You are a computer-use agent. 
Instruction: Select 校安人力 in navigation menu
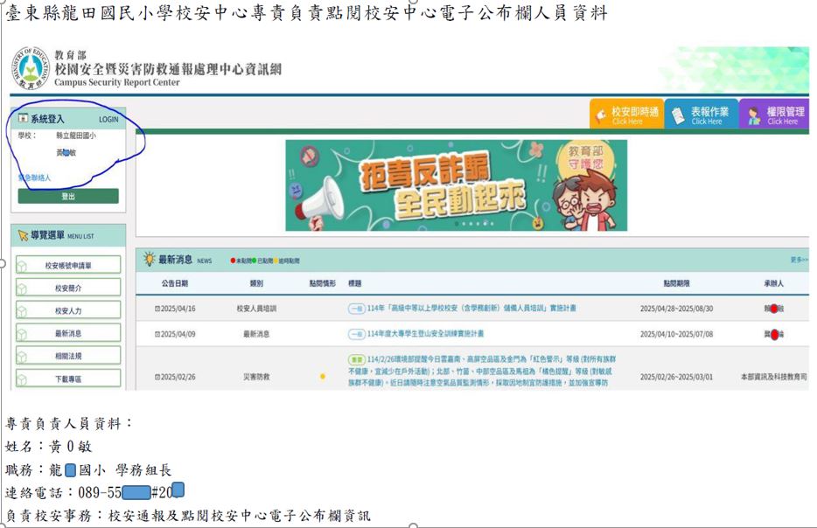coord(68,310)
